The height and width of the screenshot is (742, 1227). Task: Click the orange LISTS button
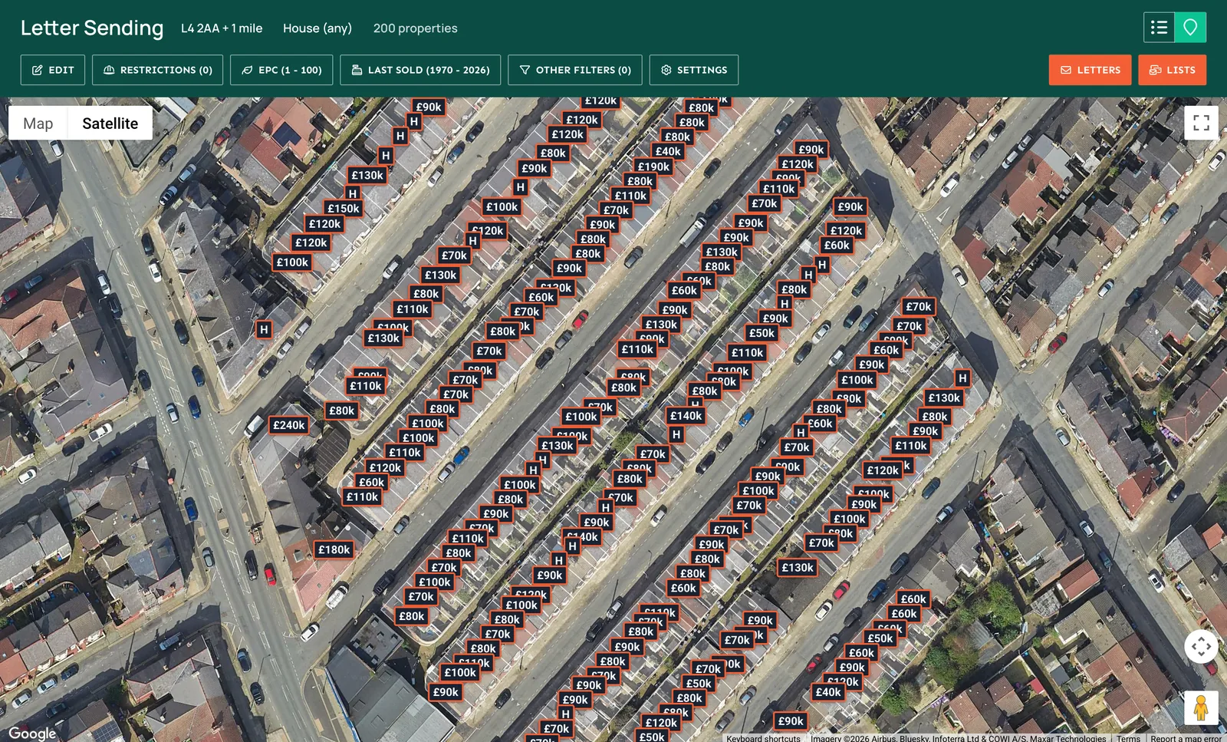pos(1173,70)
